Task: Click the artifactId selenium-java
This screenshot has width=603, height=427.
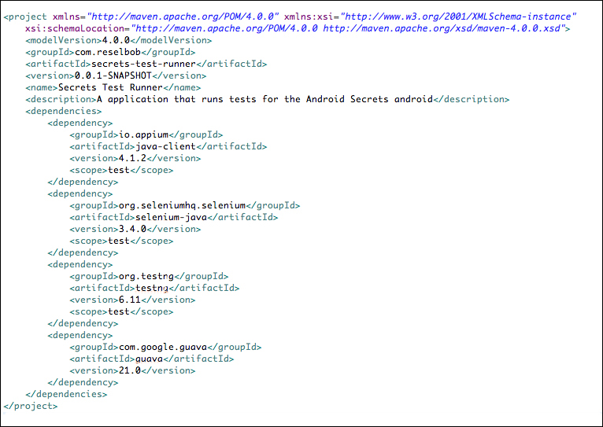Action: point(171,217)
